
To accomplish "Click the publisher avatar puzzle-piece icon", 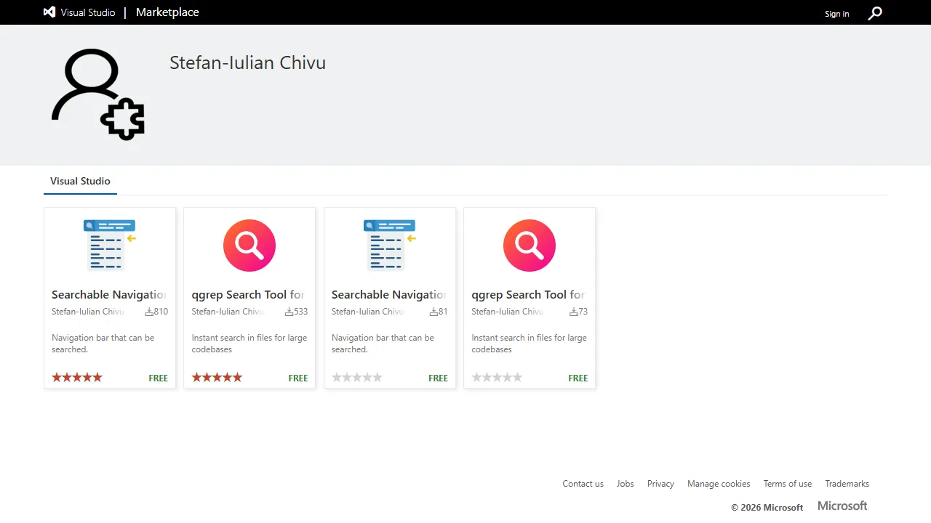I will click(125, 118).
